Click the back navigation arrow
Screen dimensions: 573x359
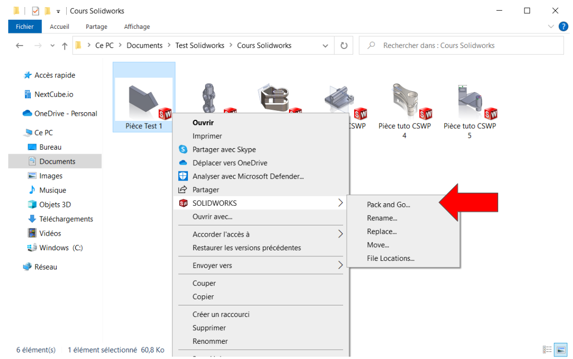tap(20, 46)
